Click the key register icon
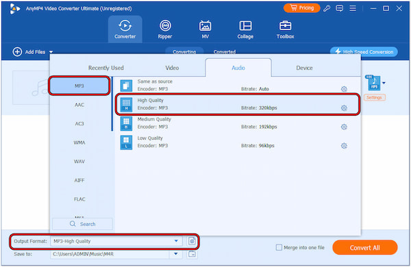The height and width of the screenshot is (267, 411). tap(327, 8)
